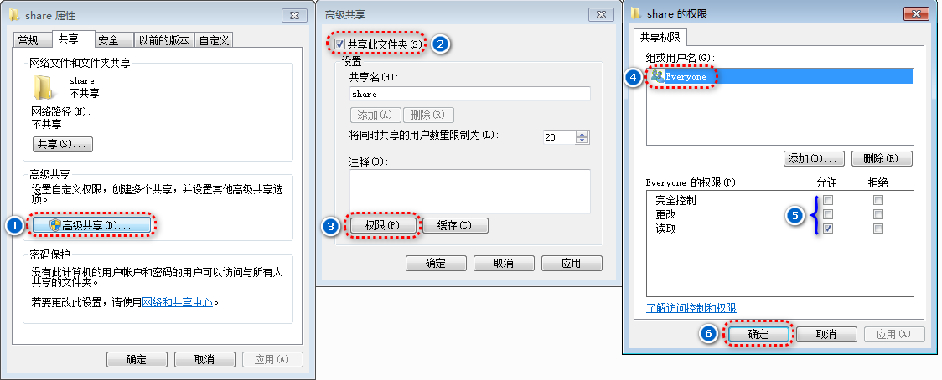Image resolution: width=942 pixels, height=380 pixels.
Task: Click the share folder icon in the network sharing section
Action: (45, 87)
